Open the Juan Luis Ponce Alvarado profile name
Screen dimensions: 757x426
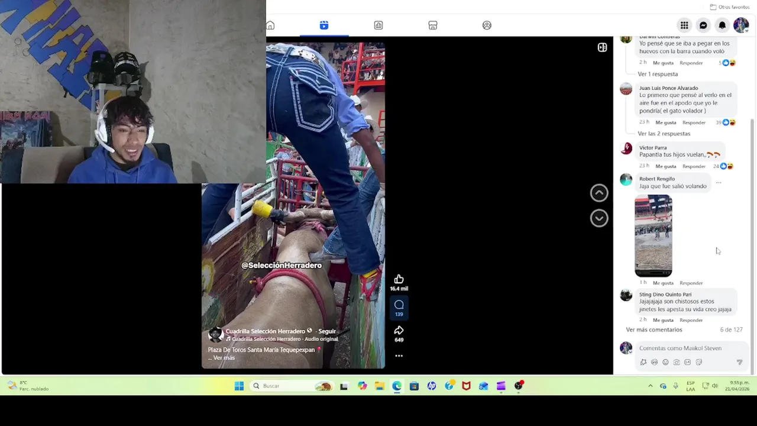coord(668,88)
